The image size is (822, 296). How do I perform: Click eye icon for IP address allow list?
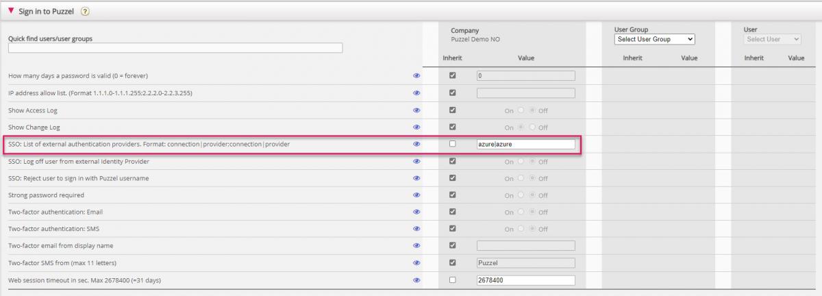pos(416,92)
